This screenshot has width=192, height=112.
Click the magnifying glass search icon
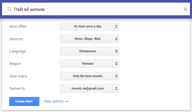[x=10, y=9]
